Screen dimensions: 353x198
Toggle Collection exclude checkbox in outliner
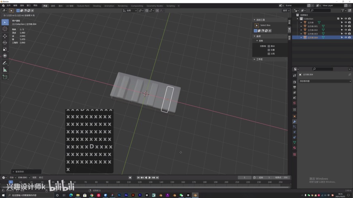338,19
